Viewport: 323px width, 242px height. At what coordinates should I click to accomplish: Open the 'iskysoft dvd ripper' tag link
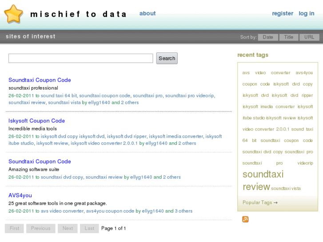(127, 136)
